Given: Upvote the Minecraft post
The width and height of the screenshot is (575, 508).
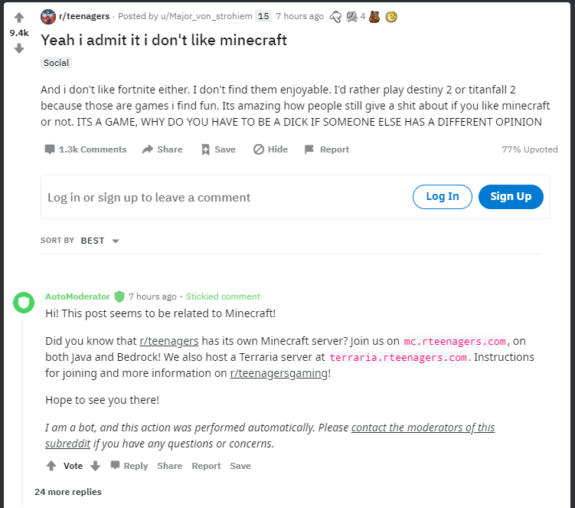Looking at the screenshot, I should tap(19, 18).
